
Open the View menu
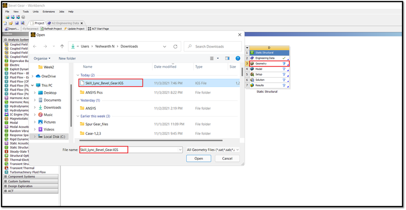(x=16, y=12)
